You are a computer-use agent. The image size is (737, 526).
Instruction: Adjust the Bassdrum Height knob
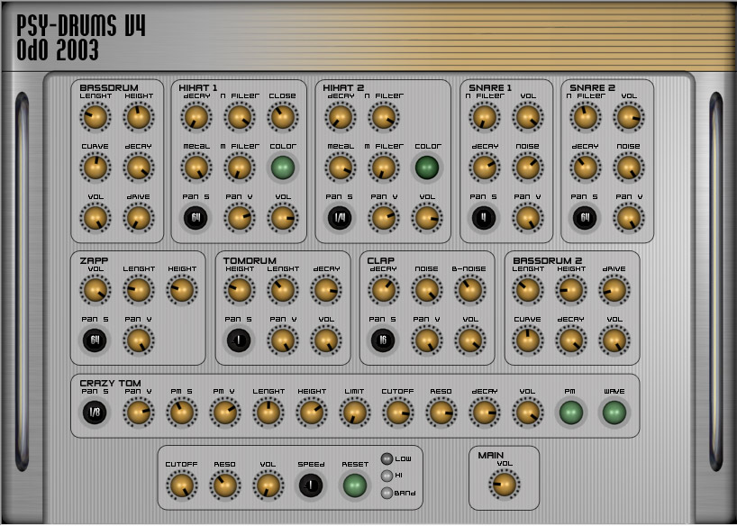[139, 117]
